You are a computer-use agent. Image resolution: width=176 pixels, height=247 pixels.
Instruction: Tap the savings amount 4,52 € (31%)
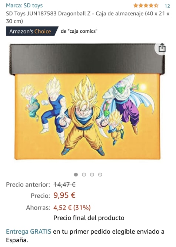72,208
